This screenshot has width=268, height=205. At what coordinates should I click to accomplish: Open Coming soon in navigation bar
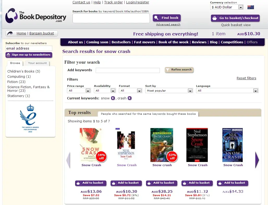(97, 42)
